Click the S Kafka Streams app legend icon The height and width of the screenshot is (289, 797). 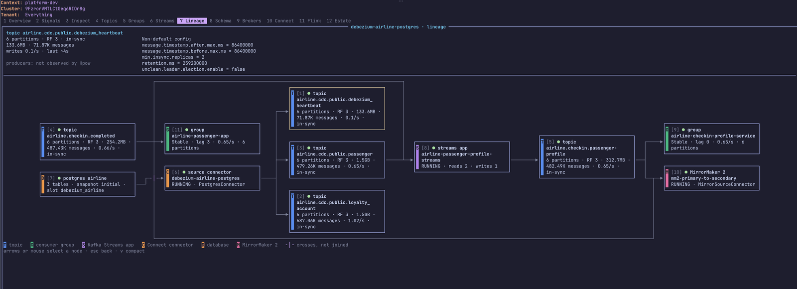pos(84,245)
